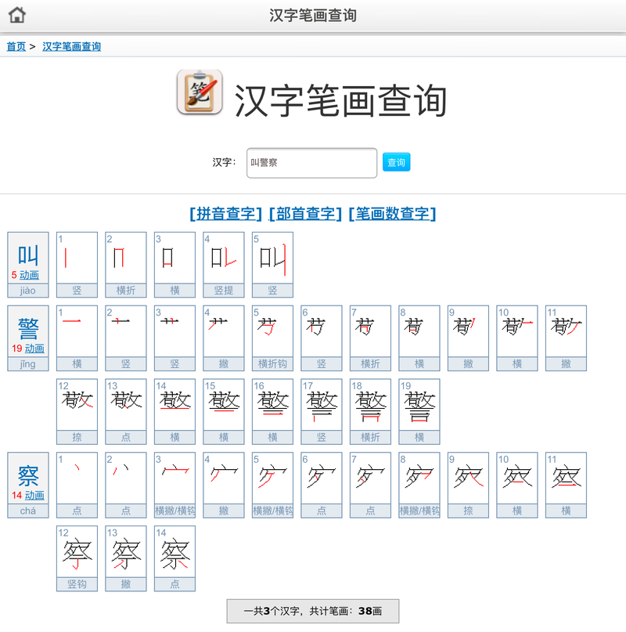Viewport: 626px width, 632px height.
Task: Play stroke animation for 察
Action: 34,496
